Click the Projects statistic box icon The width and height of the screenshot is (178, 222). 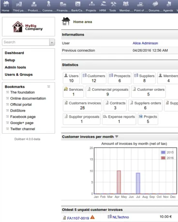click(x=141, y=116)
